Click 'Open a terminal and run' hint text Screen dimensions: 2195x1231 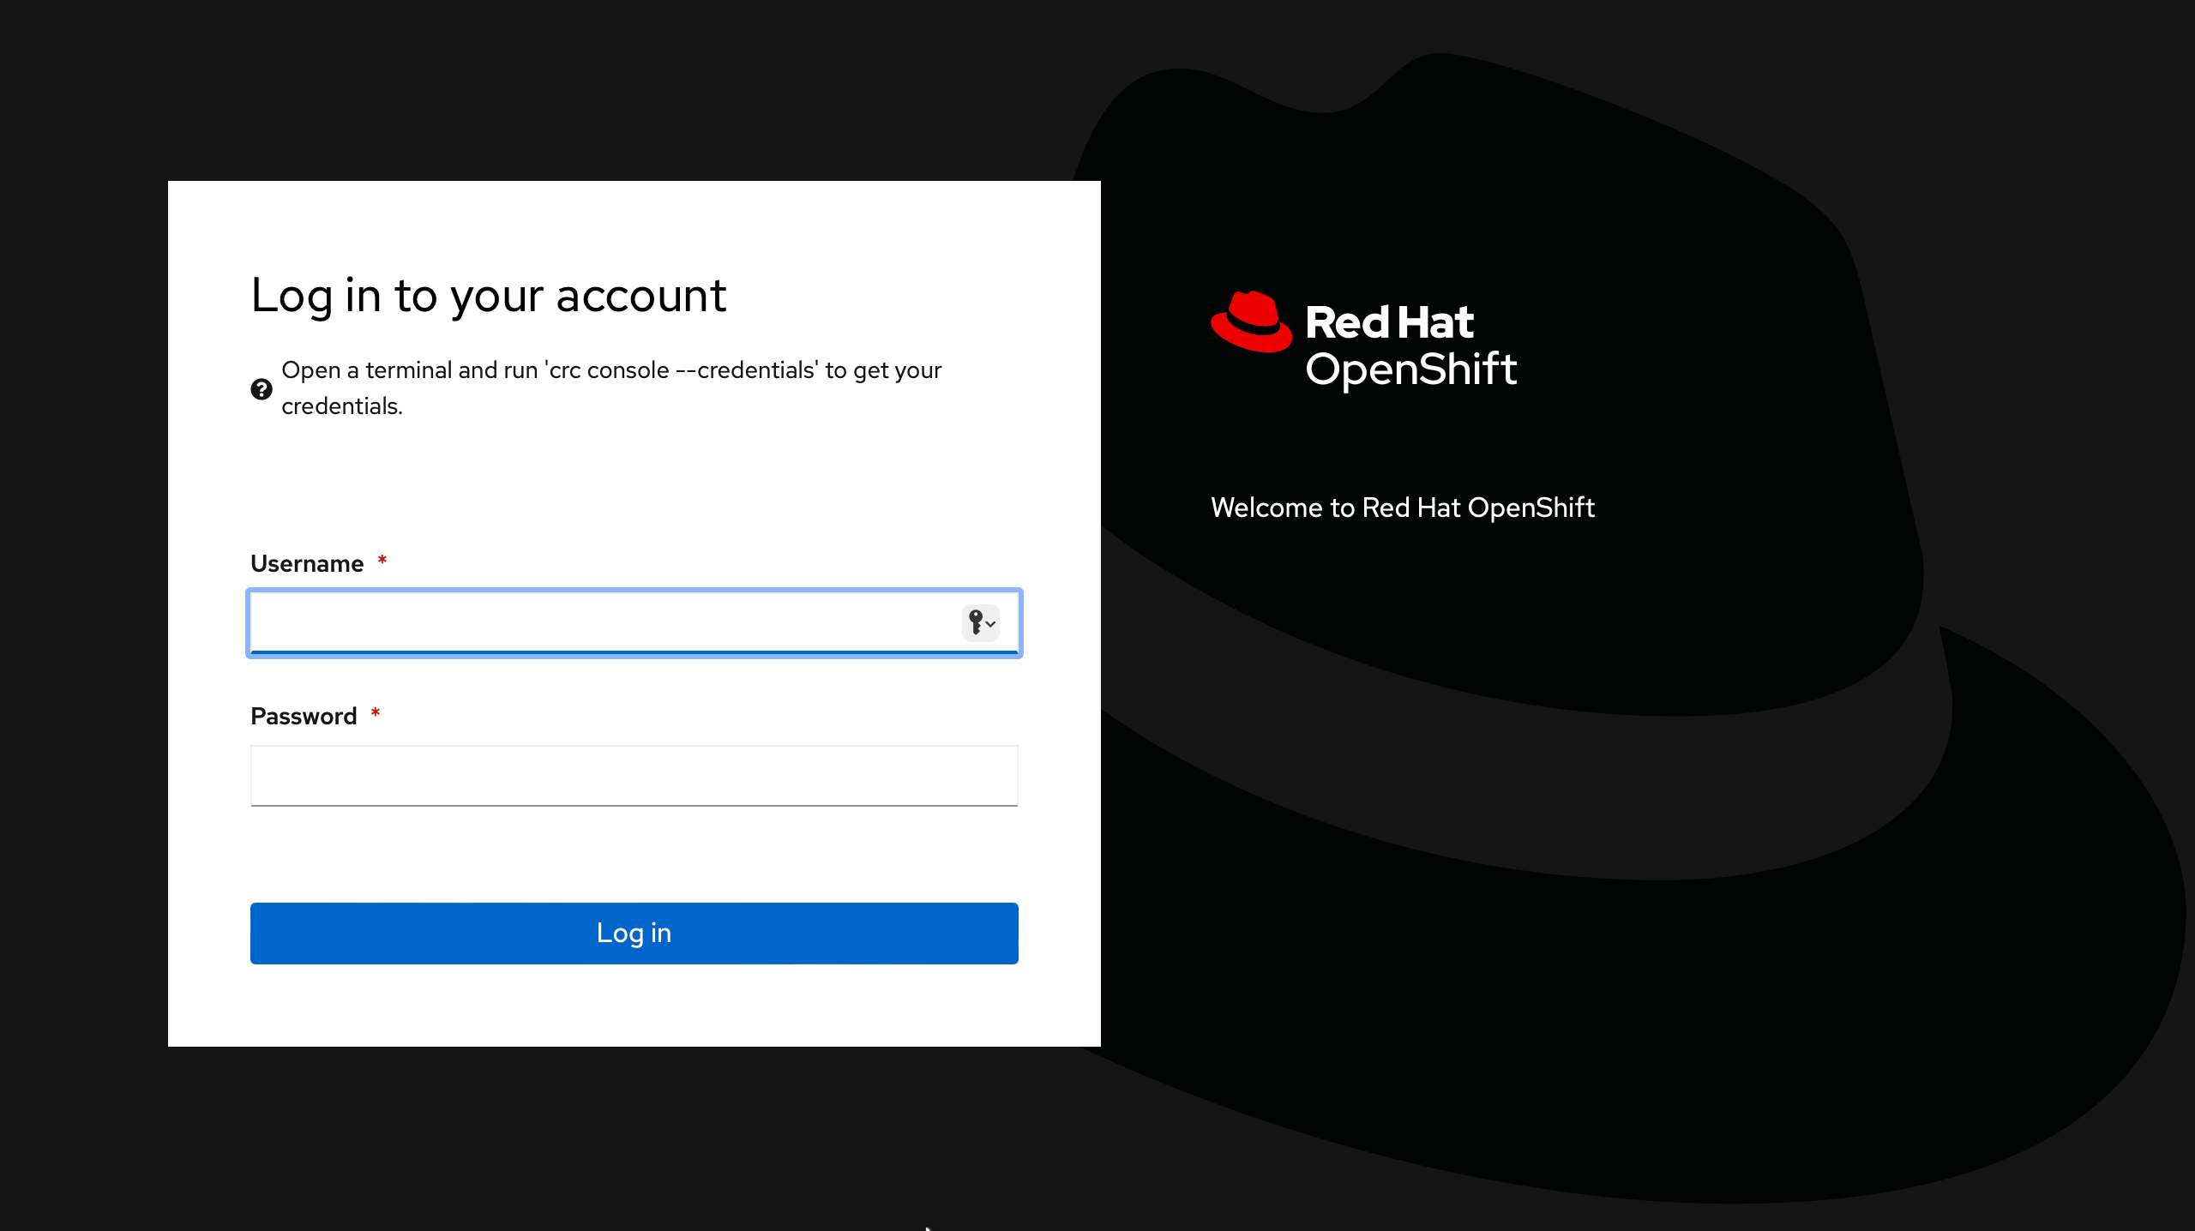tap(409, 370)
